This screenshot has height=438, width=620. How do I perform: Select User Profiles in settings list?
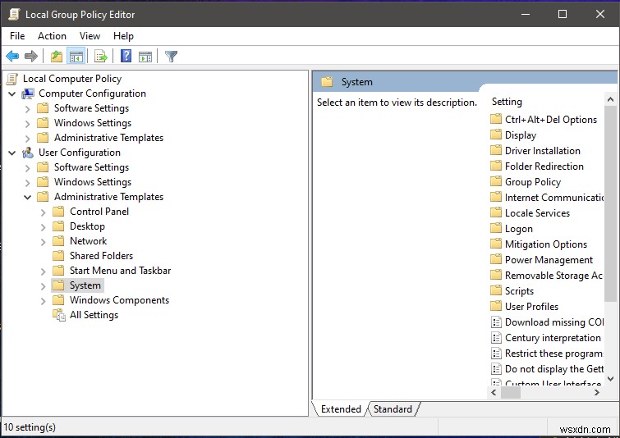(531, 307)
